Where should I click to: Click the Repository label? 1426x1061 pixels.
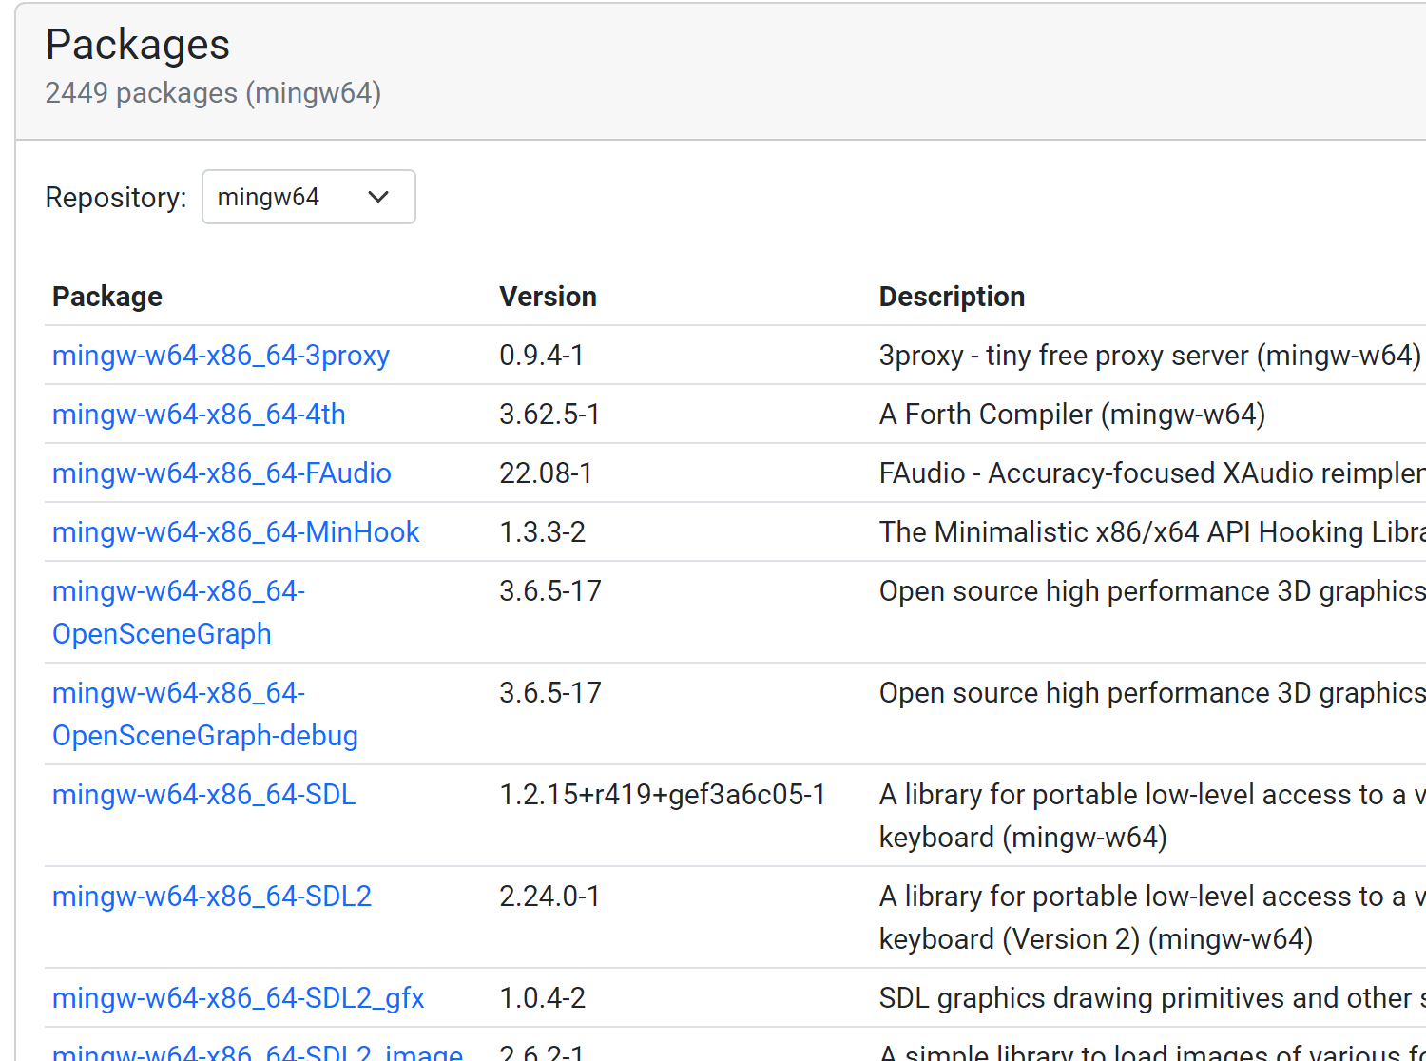(116, 198)
